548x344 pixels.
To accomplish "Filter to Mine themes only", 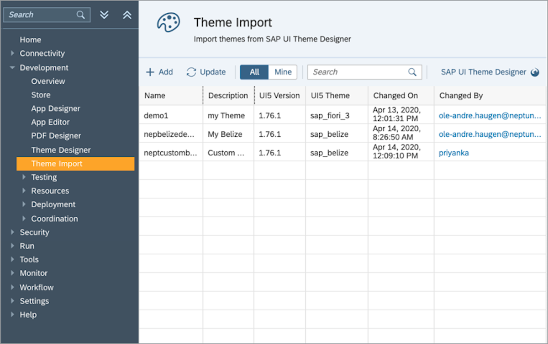I will [283, 72].
